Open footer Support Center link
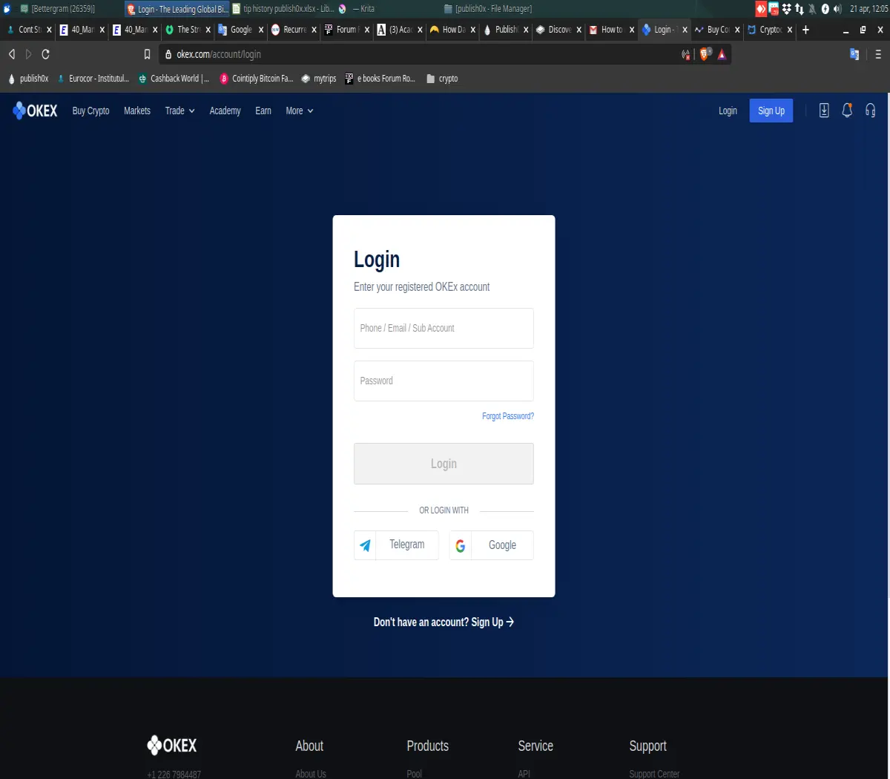Viewport: 890px width, 779px height. click(x=654, y=774)
